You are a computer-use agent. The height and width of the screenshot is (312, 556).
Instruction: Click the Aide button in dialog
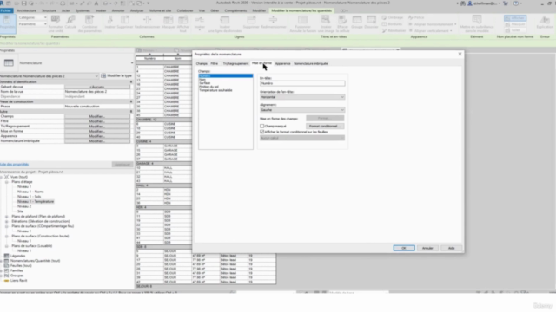pyautogui.click(x=451, y=249)
